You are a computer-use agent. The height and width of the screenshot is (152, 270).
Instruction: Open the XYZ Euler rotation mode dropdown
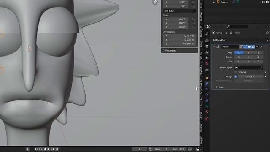[x=180, y=11]
